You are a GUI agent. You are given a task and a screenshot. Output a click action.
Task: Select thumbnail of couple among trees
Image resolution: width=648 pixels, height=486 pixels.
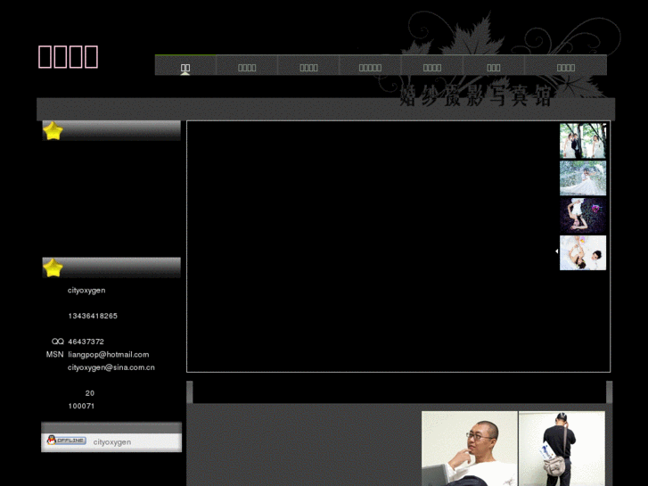[583, 141]
